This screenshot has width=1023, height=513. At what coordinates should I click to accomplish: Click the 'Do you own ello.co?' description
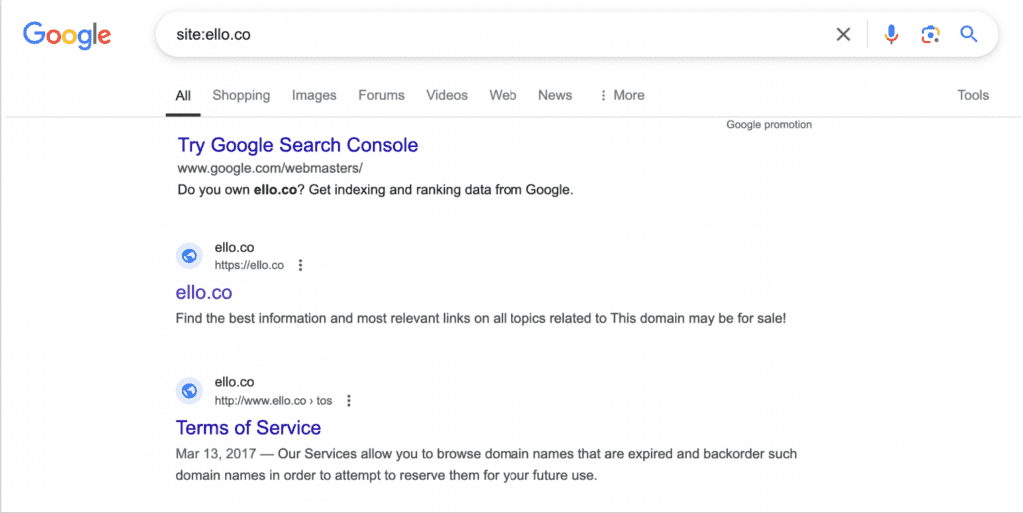point(376,190)
